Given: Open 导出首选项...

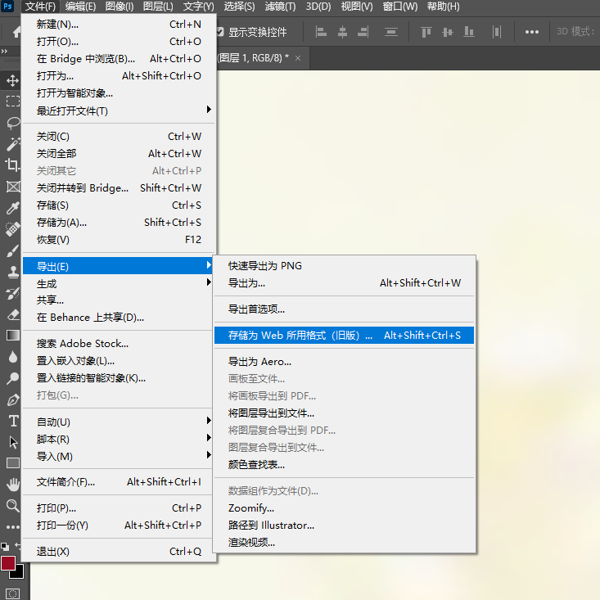Looking at the screenshot, I should pos(344,309).
